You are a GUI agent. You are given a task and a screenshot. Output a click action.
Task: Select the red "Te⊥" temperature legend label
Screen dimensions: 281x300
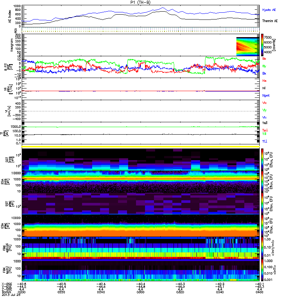[x=265, y=130]
